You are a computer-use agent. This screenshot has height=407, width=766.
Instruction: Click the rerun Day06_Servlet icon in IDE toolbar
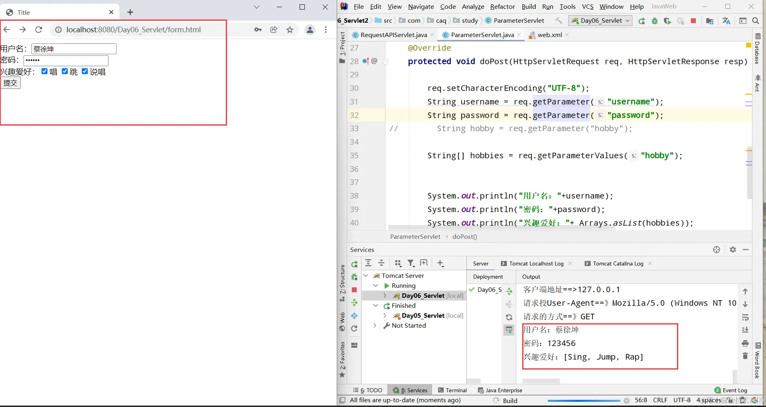pyautogui.click(x=642, y=21)
